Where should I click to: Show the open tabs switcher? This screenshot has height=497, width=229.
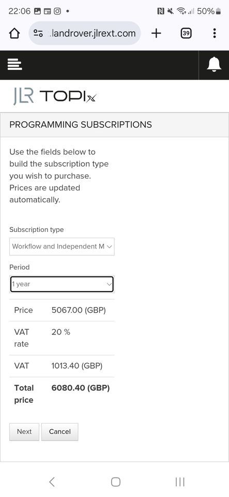[186, 33]
